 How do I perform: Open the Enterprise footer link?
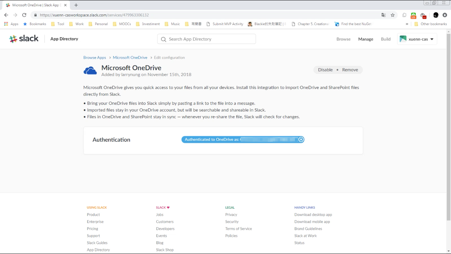click(95, 222)
